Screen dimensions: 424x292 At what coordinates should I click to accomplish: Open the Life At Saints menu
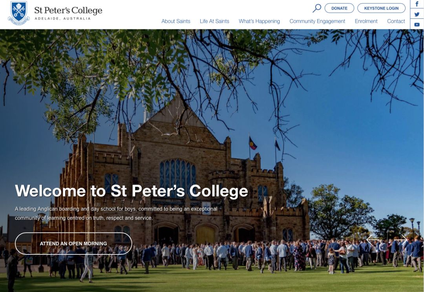pyautogui.click(x=214, y=21)
